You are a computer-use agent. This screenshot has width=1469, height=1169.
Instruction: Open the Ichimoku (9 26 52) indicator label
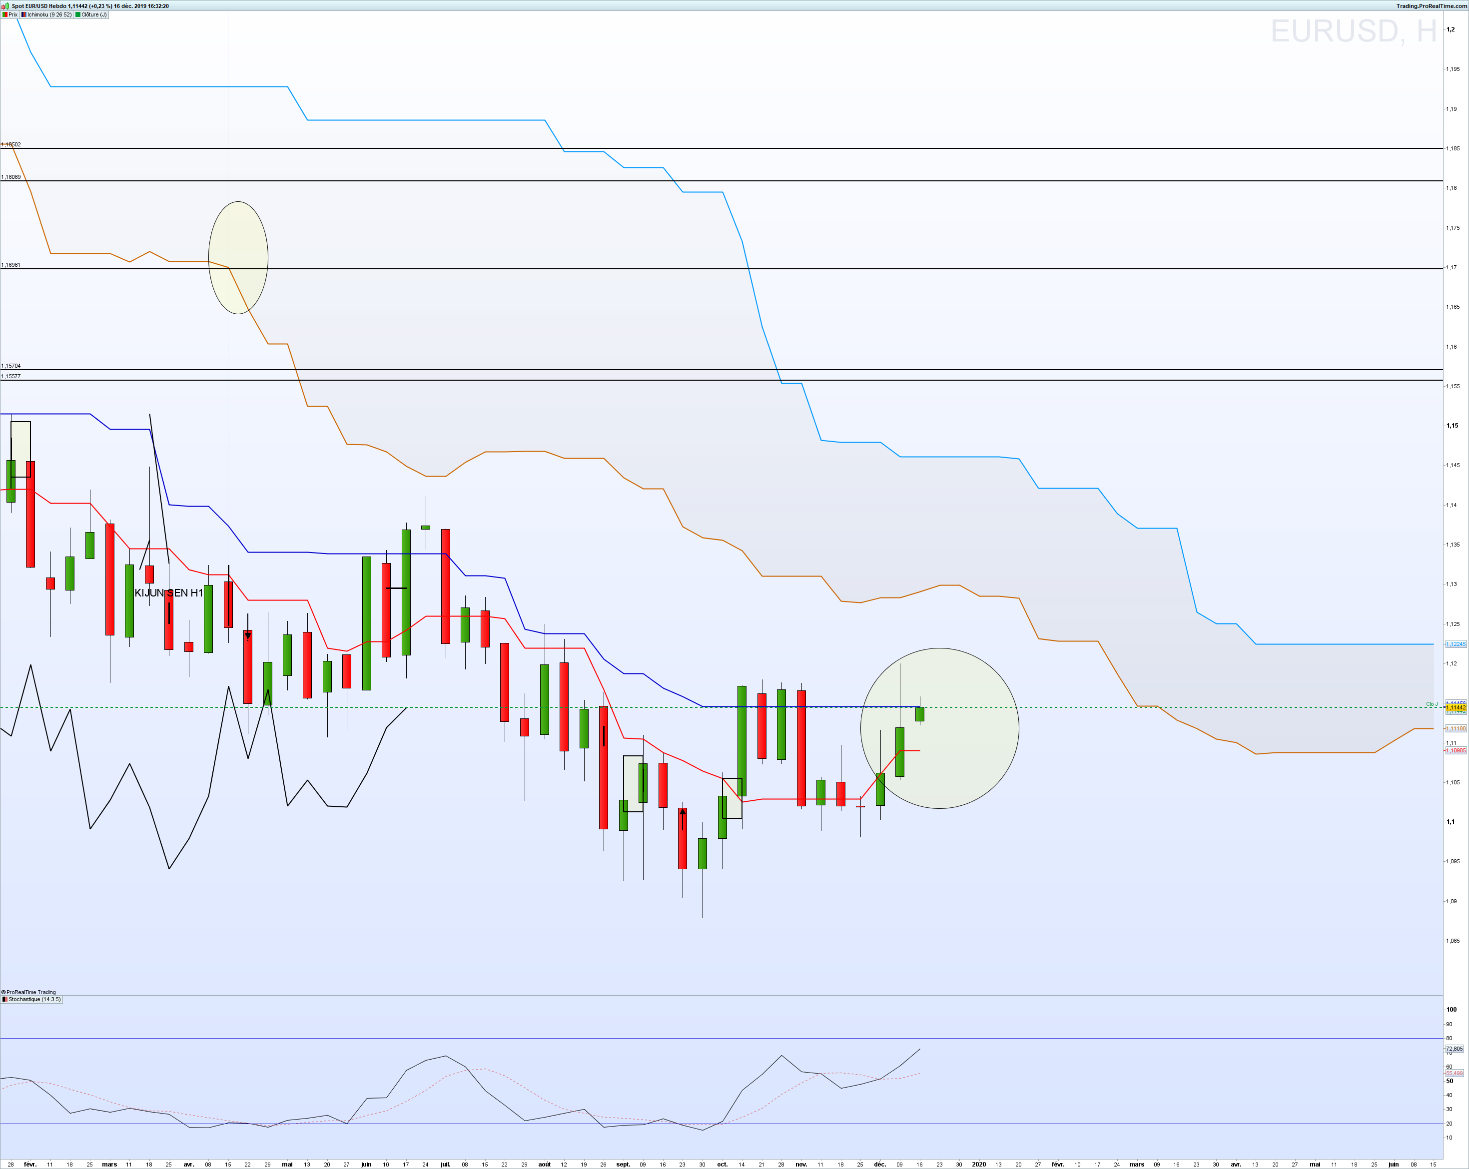click(x=46, y=14)
